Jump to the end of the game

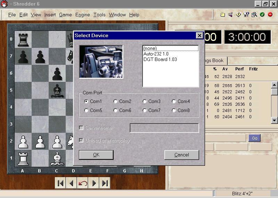click(x=105, y=183)
